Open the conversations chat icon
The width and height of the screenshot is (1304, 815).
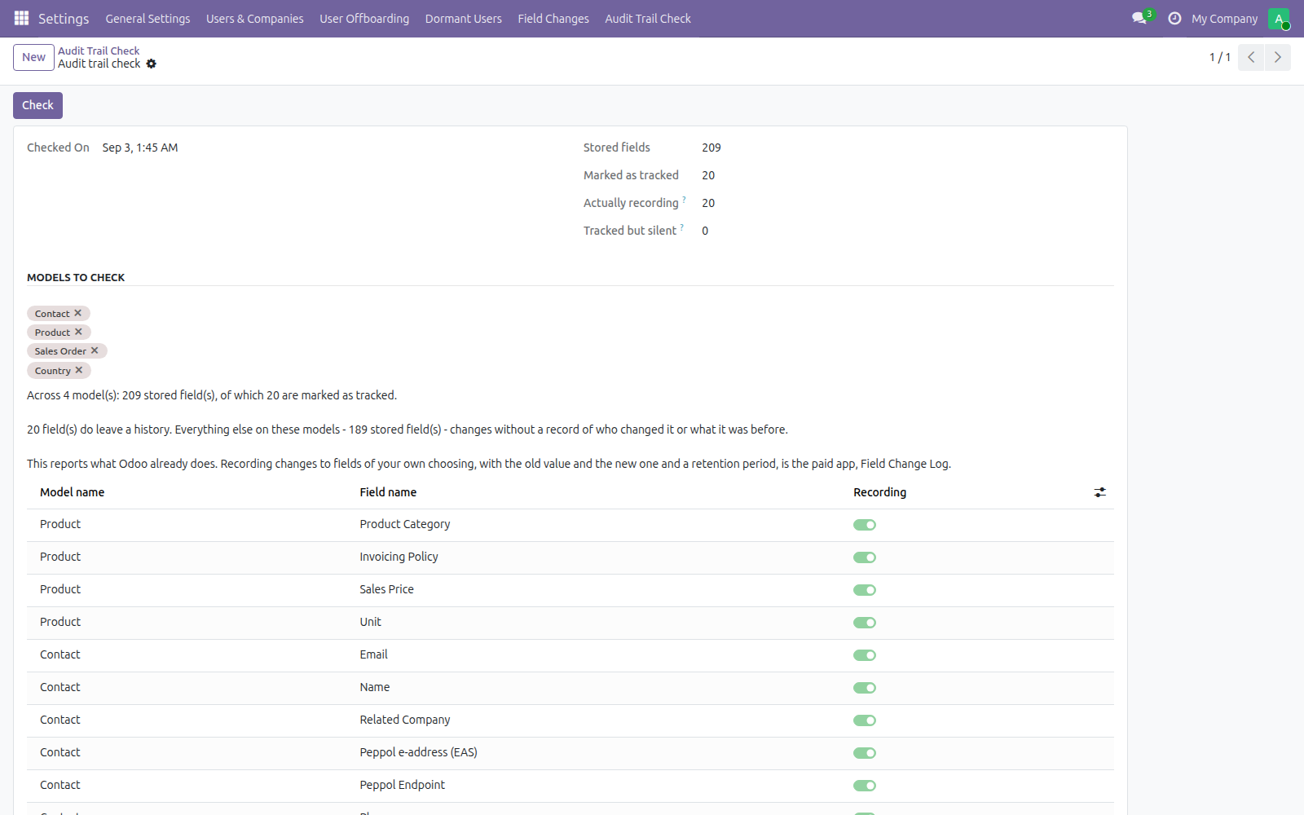1140,18
